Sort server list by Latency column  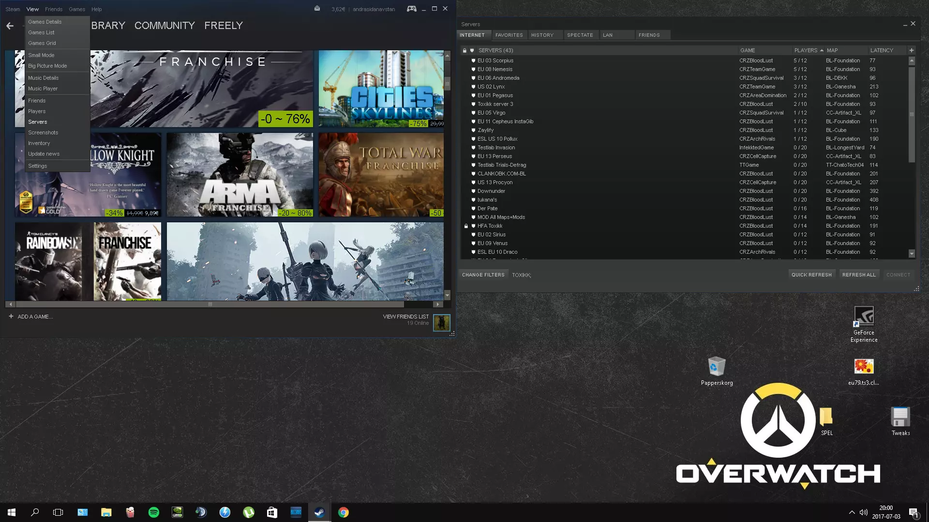click(x=882, y=50)
